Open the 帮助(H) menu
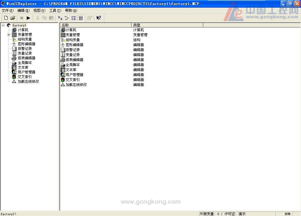301x216 pixels. 71,11
